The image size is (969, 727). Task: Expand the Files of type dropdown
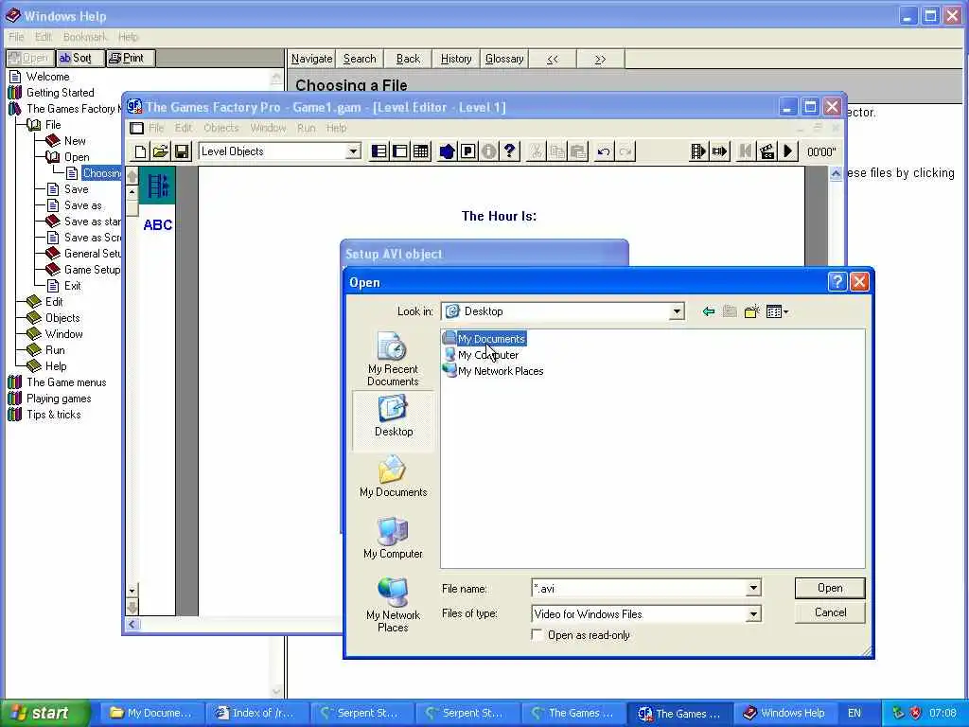(753, 613)
